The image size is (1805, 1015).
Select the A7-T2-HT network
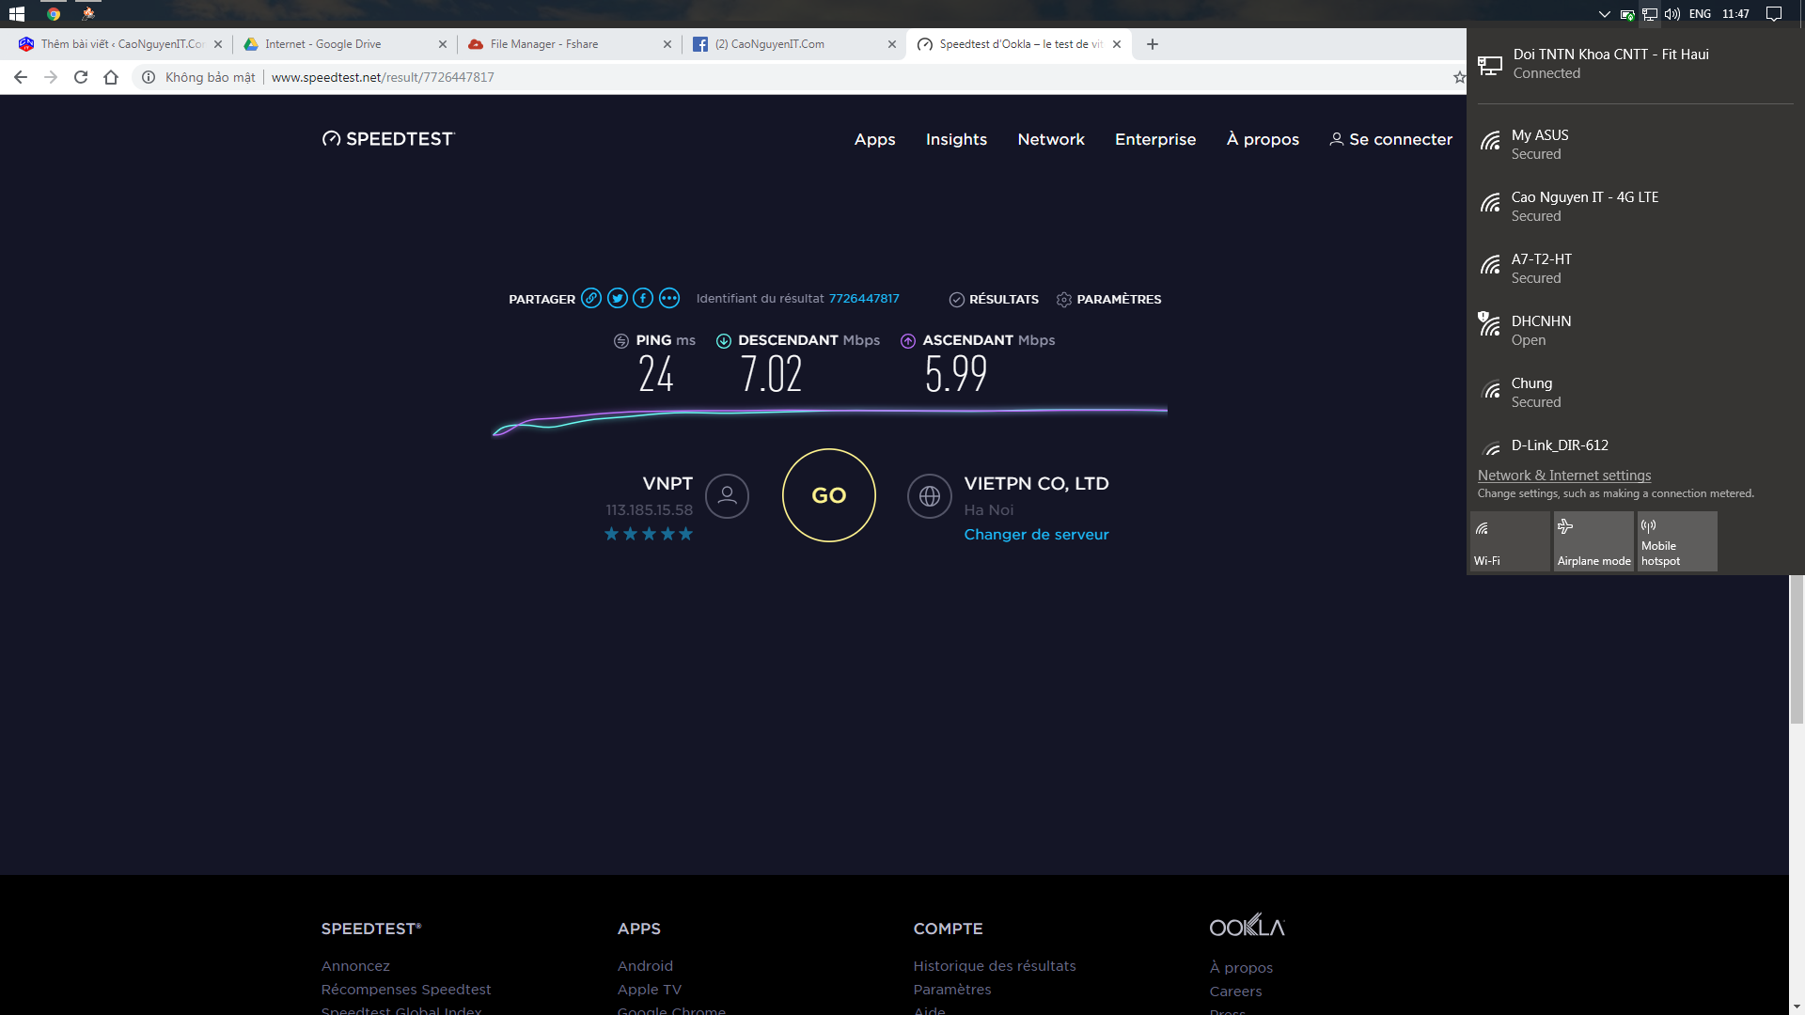pyautogui.click(x=1636, y=268)
